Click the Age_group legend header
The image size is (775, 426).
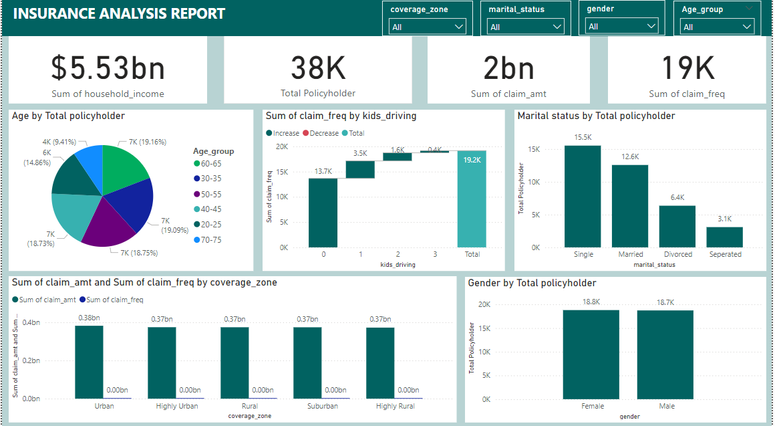pos(214,151)
